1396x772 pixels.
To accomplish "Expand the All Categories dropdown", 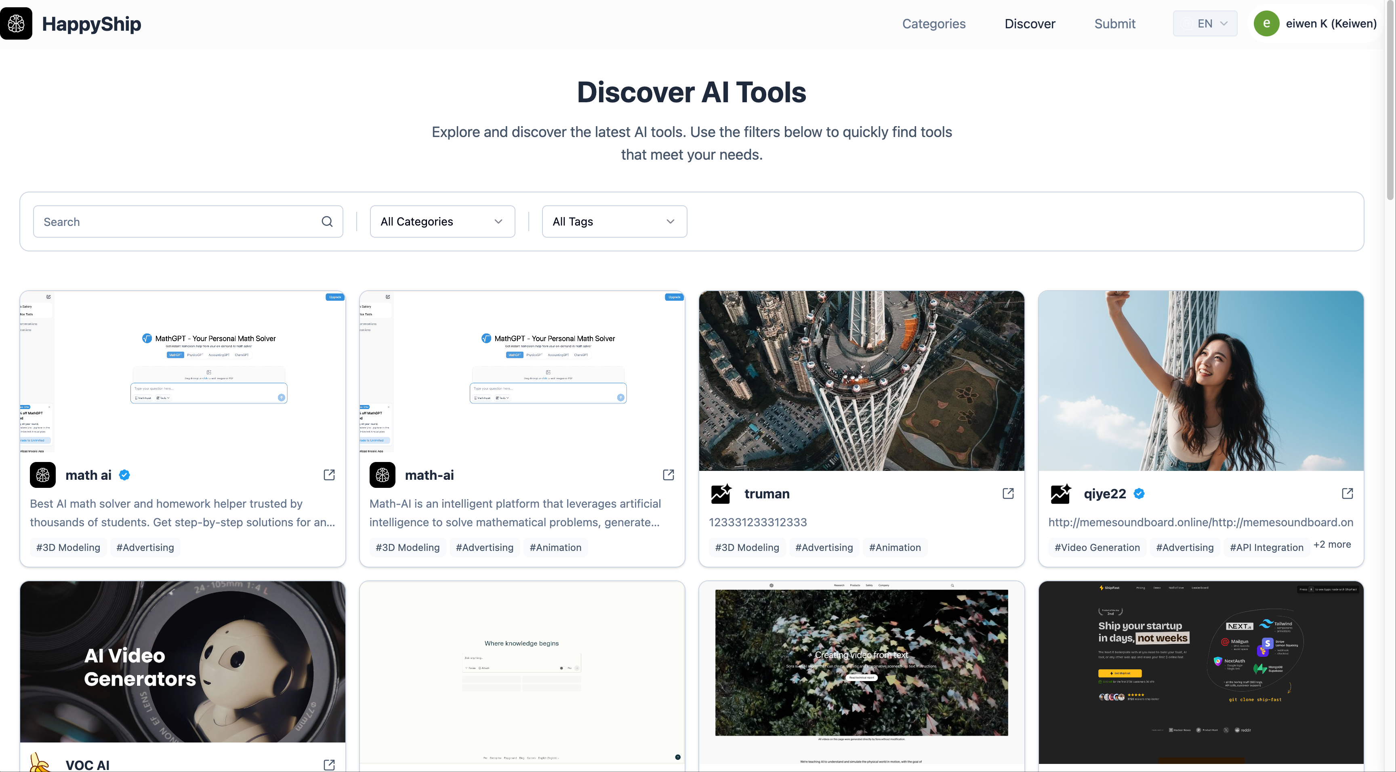I will click(442, 221).
